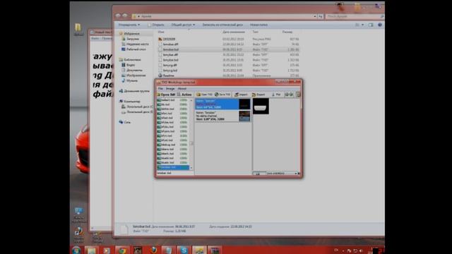
Task: Click Домашняя группа in navigation pane
Action: (136, 91)
